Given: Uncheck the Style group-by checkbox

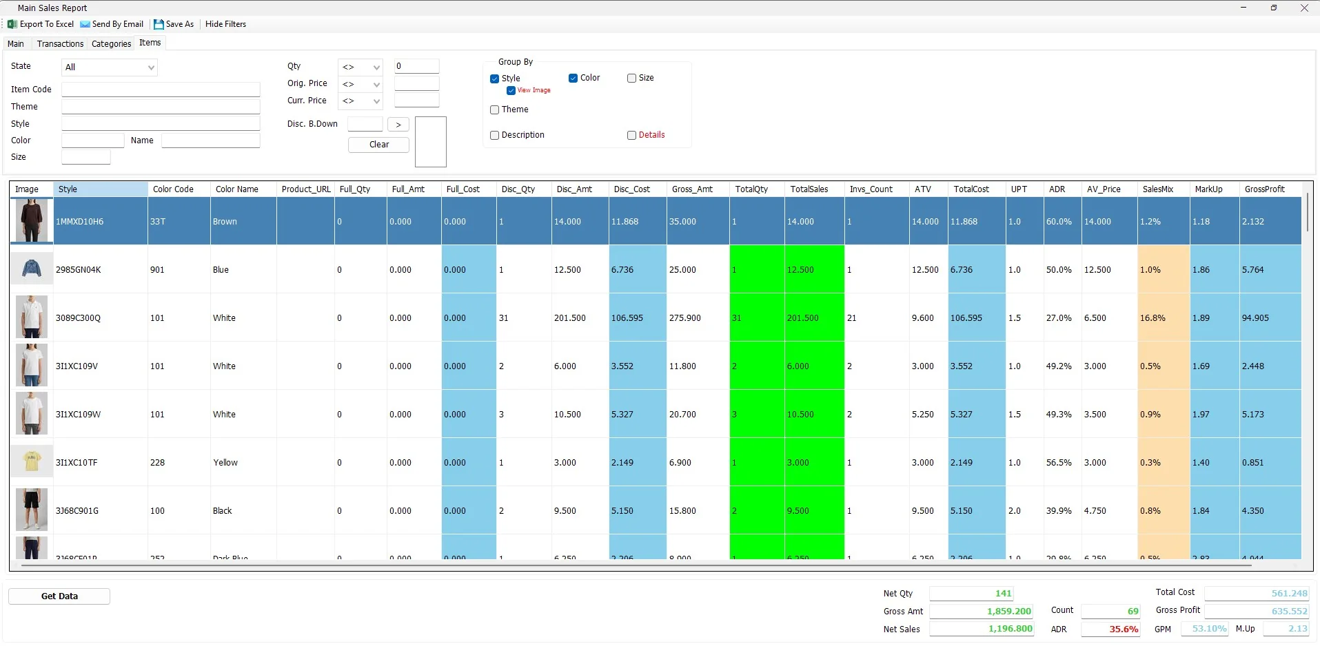Looking at the screenshot, I should click(x=494, y=79).
